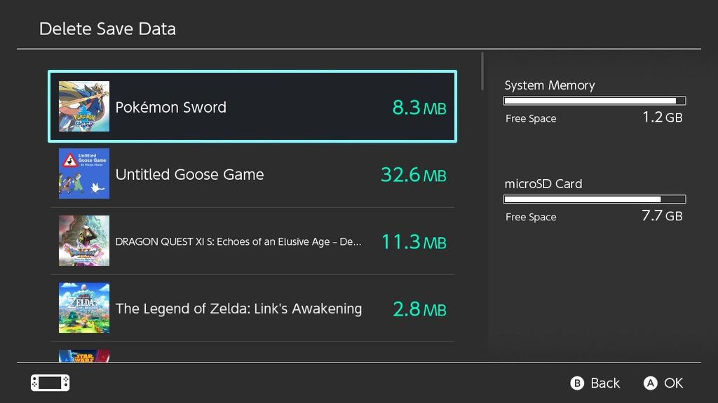Screen dimensions: 718x403
Task: Click the Link's Awakening game icon
Action: coord(84,308)
